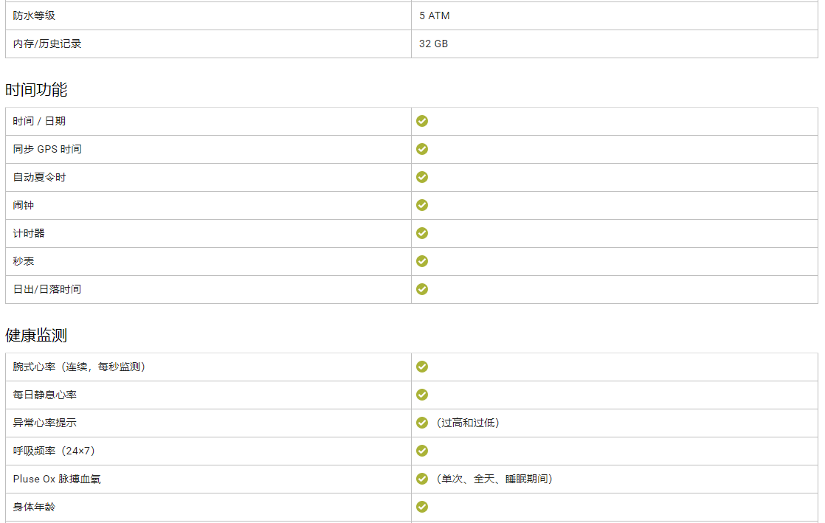The image size is (825, 523).
Task: Click checkmark icon beside 同步 GPS 时间
Action: pyautogui.click(x=422, y=149)
